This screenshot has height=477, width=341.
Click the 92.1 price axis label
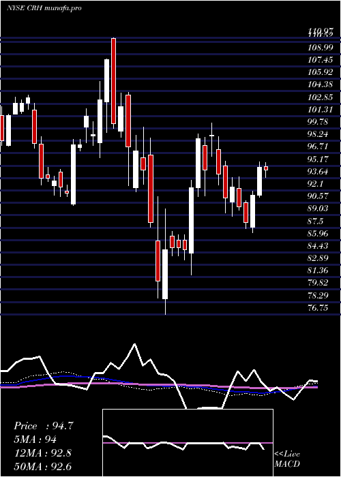[315, 184]
